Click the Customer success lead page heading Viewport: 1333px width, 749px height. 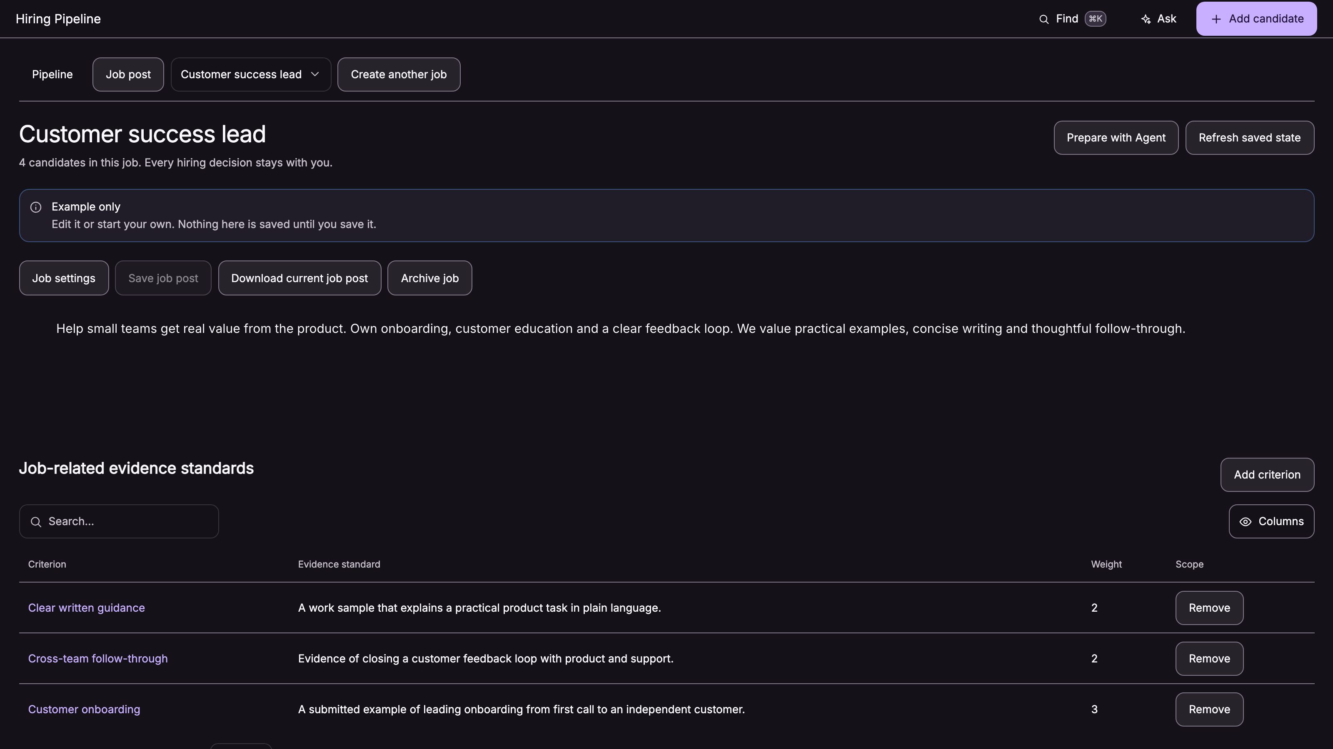(142, 134)
